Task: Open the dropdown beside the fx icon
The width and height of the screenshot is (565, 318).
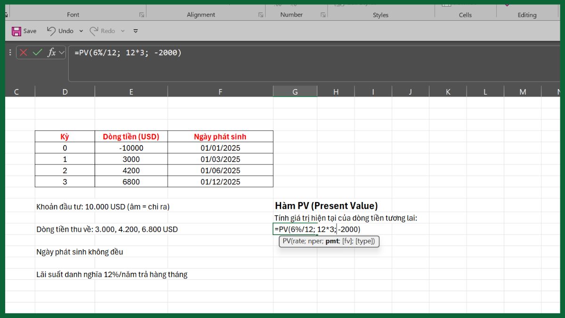Action: coord(62,52)
